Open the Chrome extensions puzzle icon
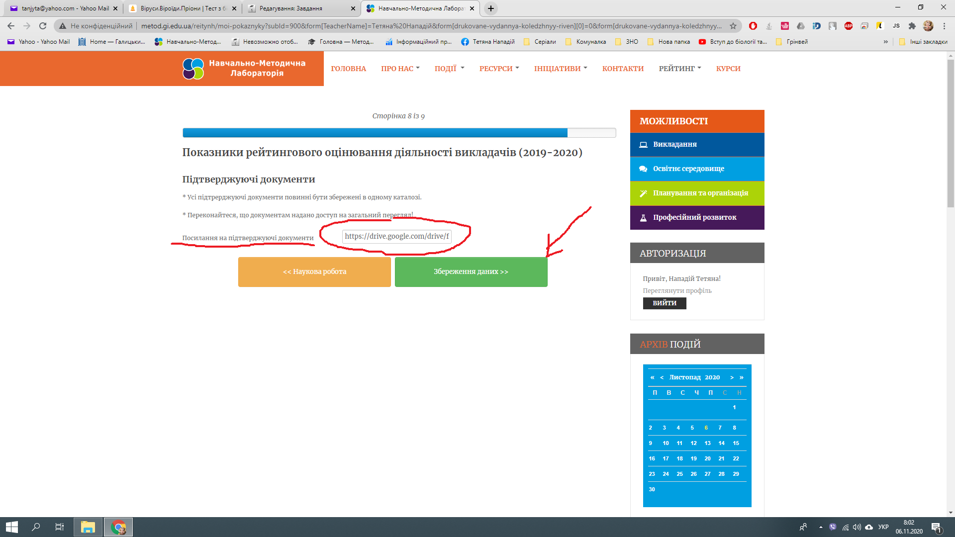 (912, 26)
